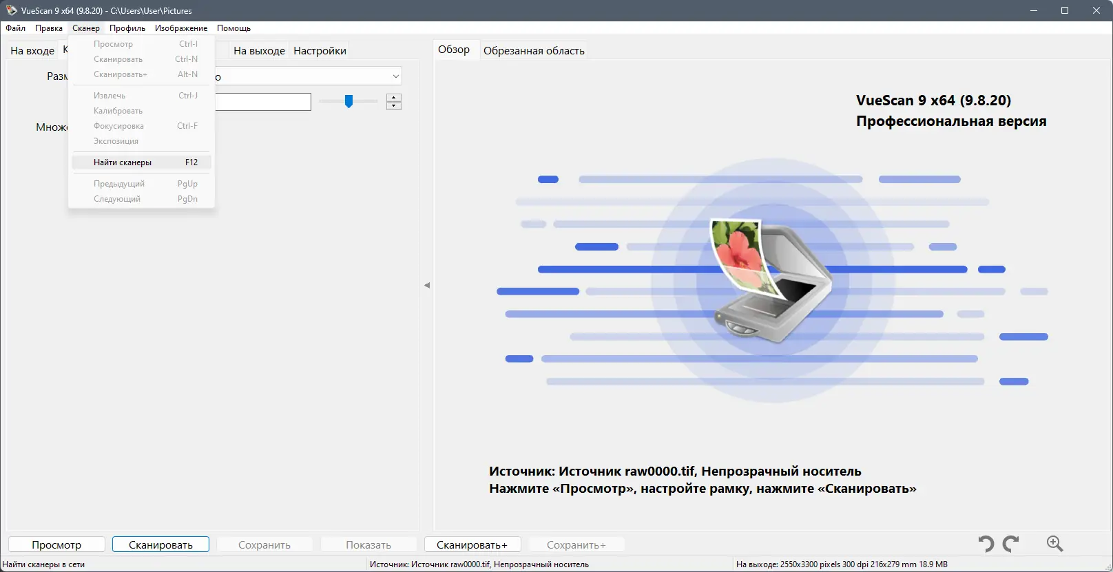Select Сканировать+ Alt-N in the Сканер menu

click(x=141, y=74)
